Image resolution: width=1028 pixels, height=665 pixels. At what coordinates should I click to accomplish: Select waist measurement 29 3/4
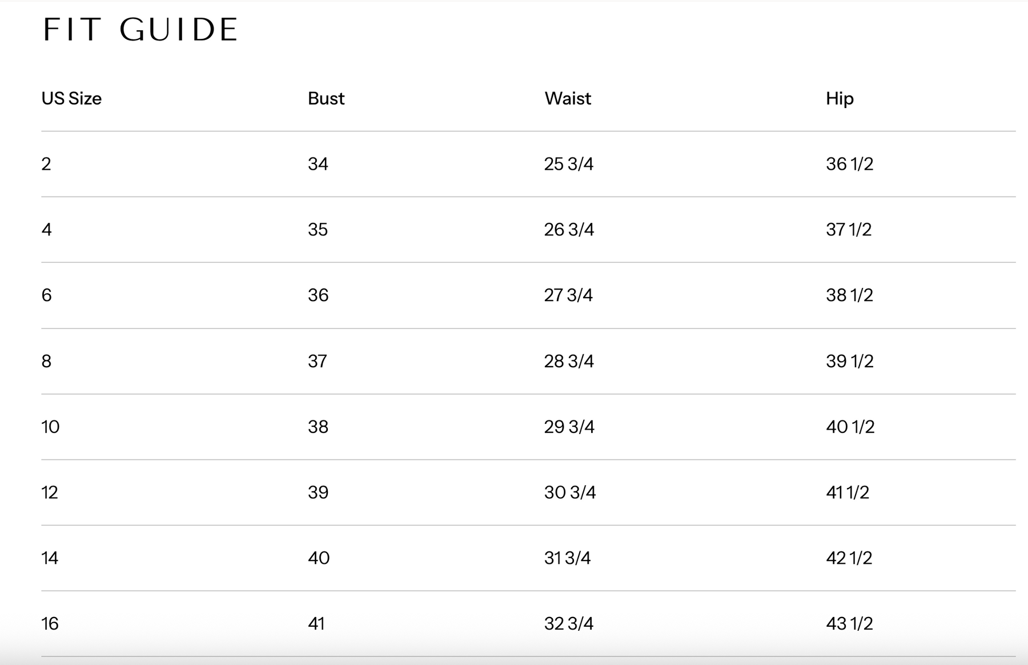point(569,427)
